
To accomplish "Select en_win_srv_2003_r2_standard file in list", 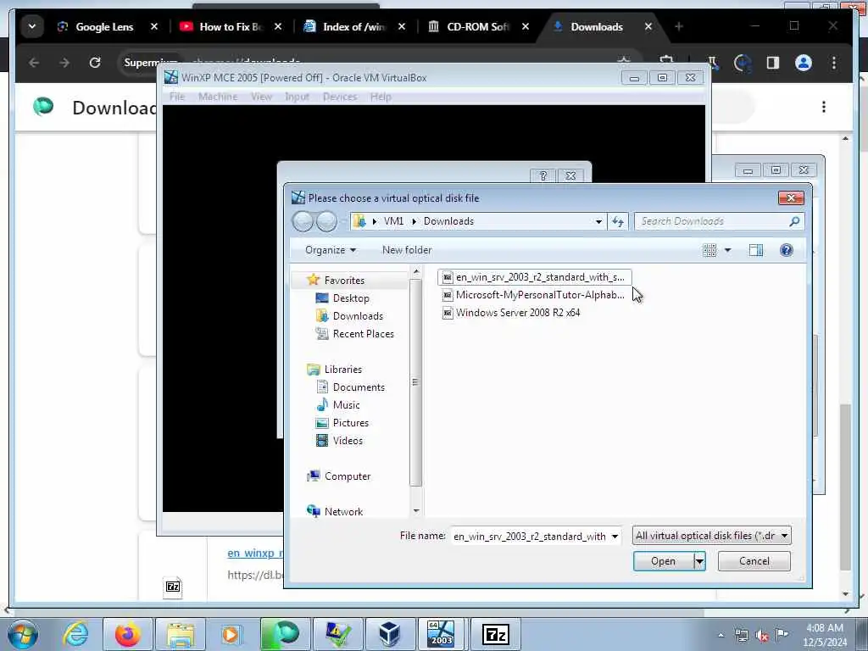I will click(x=534, y=277).
